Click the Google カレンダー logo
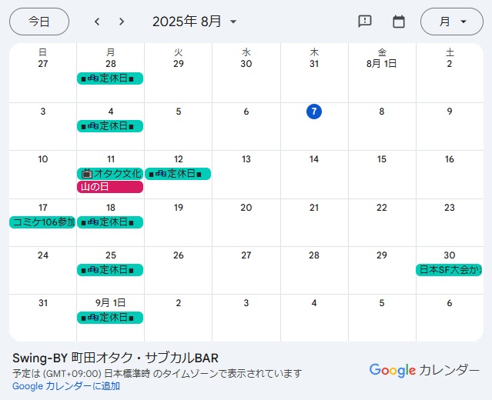492x400 pixels. [424, 370]
